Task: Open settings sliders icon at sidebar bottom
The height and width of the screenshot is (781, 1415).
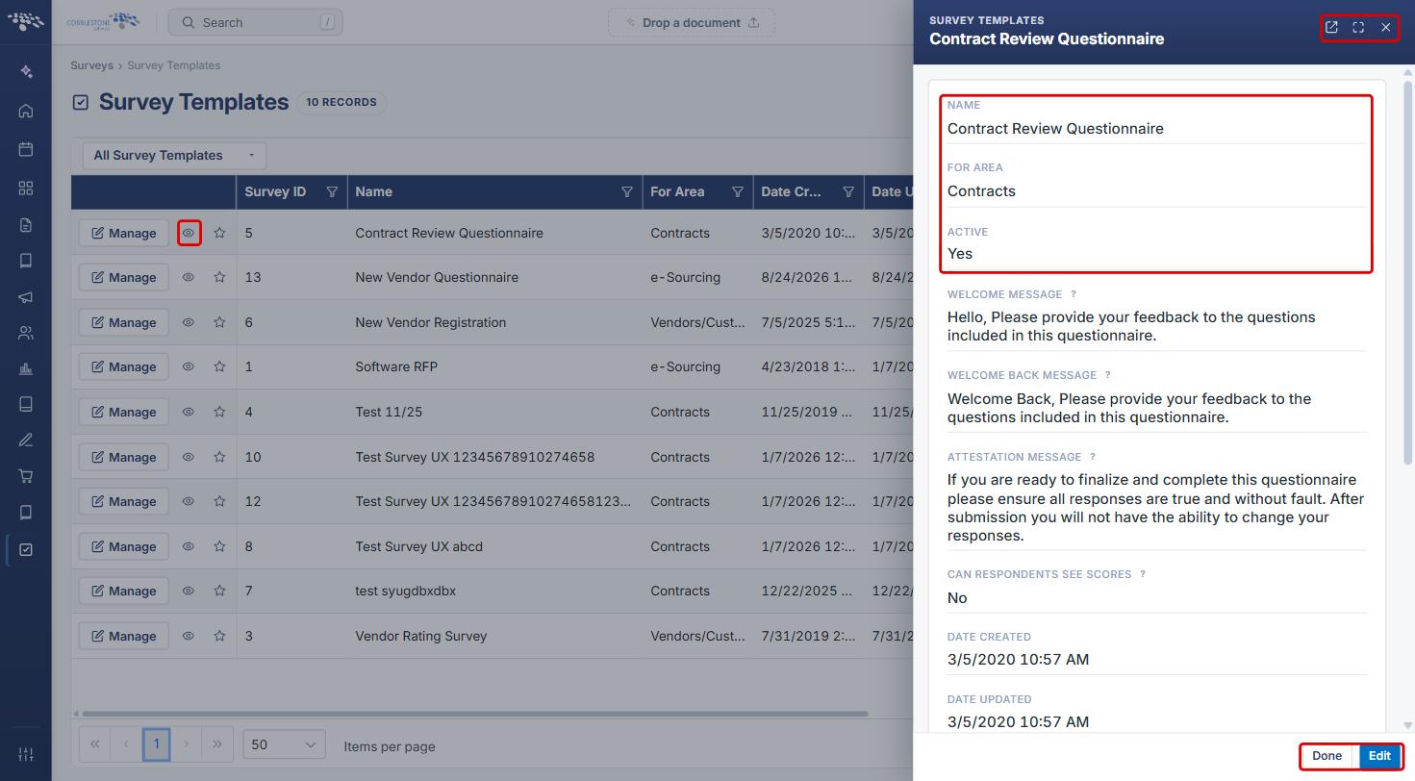Action: coord(26,754)
